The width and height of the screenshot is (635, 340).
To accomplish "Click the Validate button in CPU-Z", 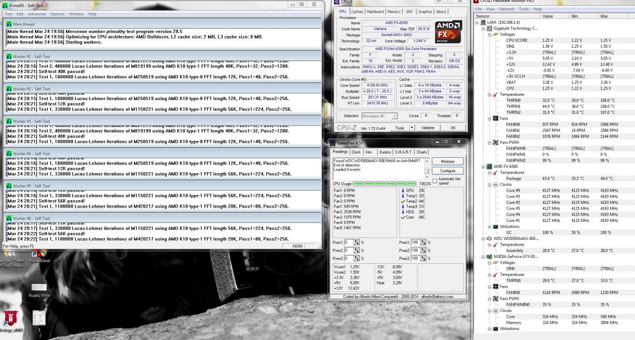I will point(427,128).
